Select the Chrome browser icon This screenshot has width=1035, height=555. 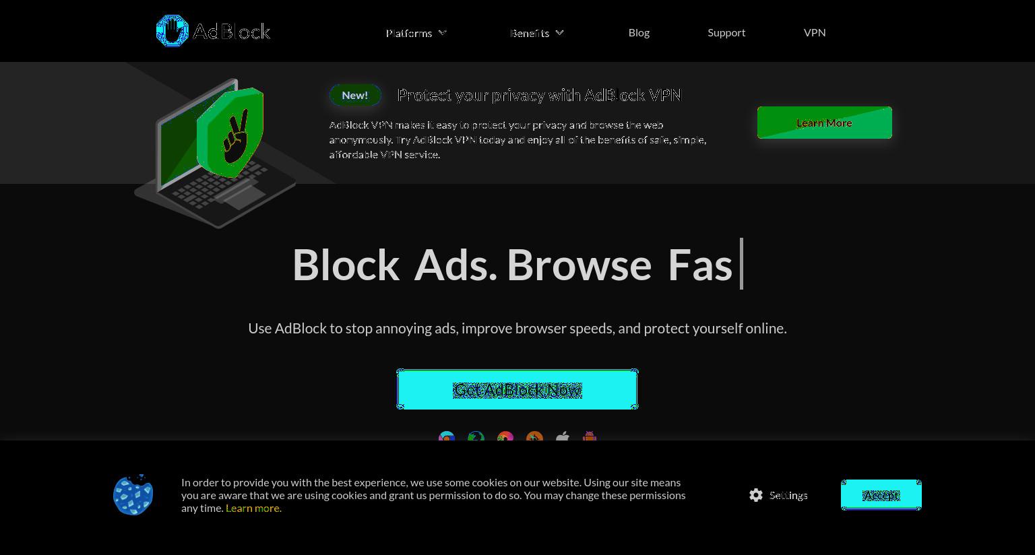point(447,436)
